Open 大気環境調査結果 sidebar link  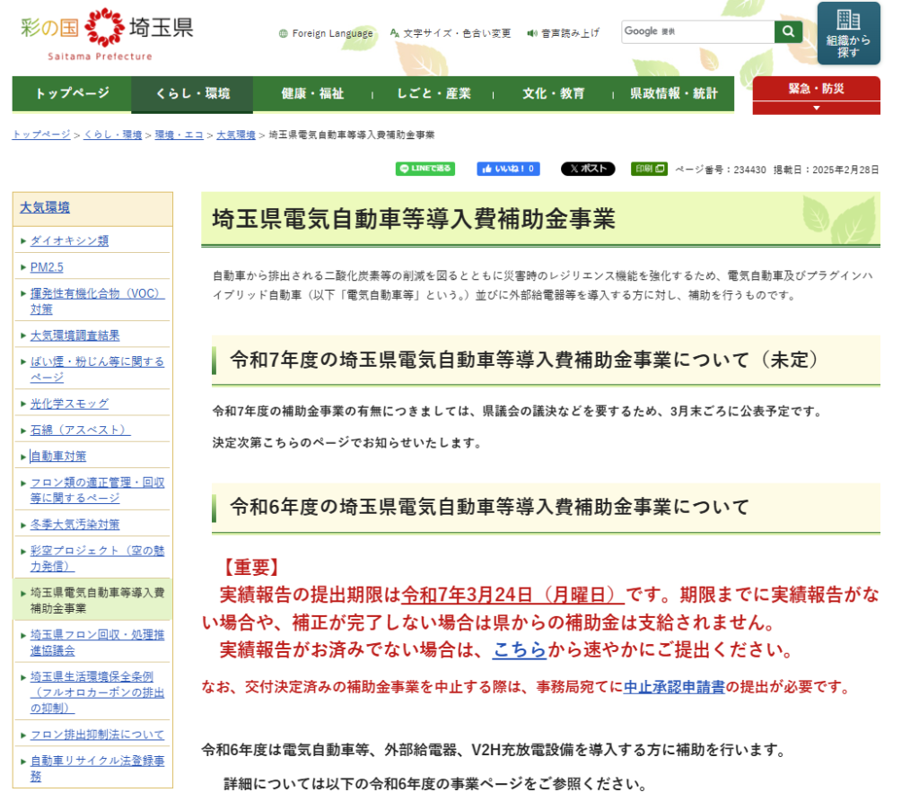click(75, 335)
